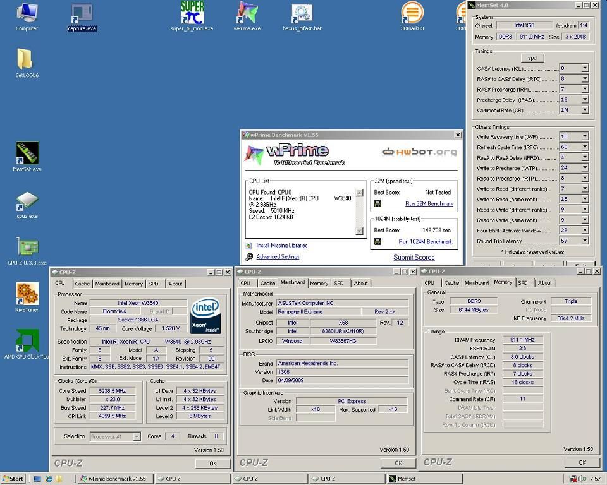This screenshot has width=607, height=485.
Task: Open Internet Explorer from the quick launch bar
Action: pos(49,479)
